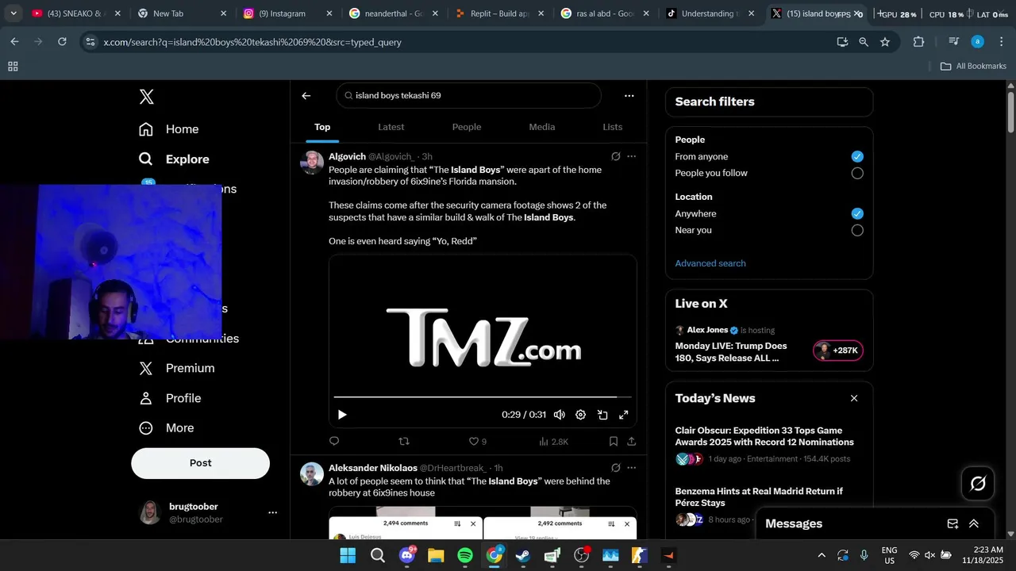
Task: Bookmark the Algovich post
Action: click(x=614, y=442)
